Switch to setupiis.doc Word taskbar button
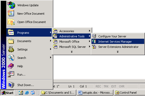Image resolution: width=145 pixels, height=96 pixels. pyautogui.click(x=95, y=93)
